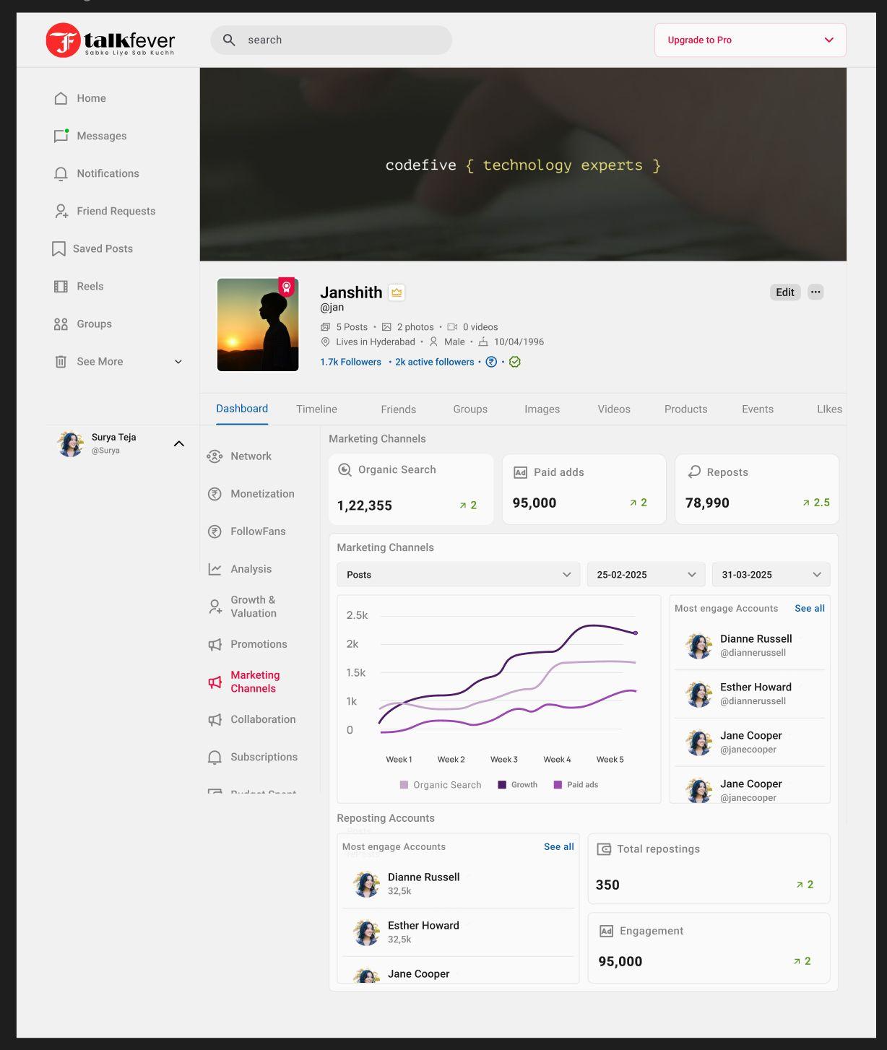Open Messages via the chat icon
Viewport: 887px width, 1050px height.
(61, 136)
